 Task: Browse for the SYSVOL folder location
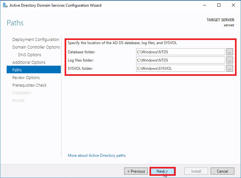[x=230, y=68]
